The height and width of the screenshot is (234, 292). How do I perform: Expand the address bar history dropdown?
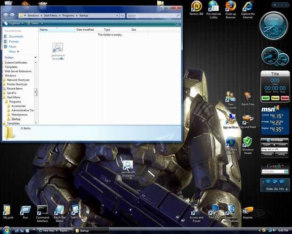click(x=117, y=16)
